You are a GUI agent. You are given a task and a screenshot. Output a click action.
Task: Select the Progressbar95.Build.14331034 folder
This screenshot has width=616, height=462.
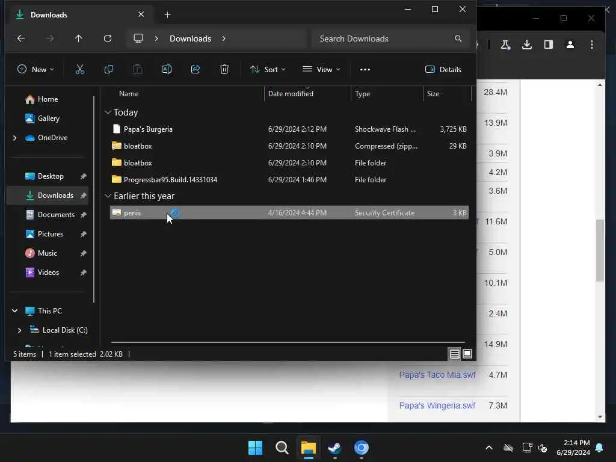point(289,180)
